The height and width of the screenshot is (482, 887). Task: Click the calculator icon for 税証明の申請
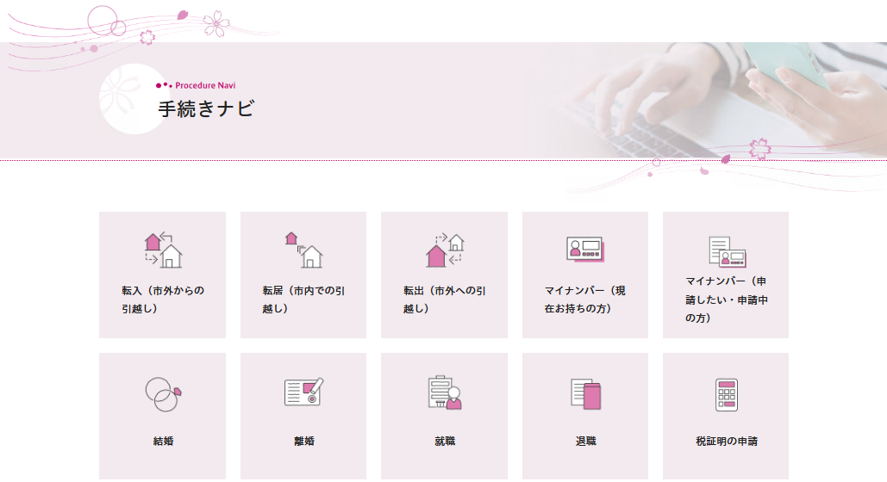click(727, 394)
